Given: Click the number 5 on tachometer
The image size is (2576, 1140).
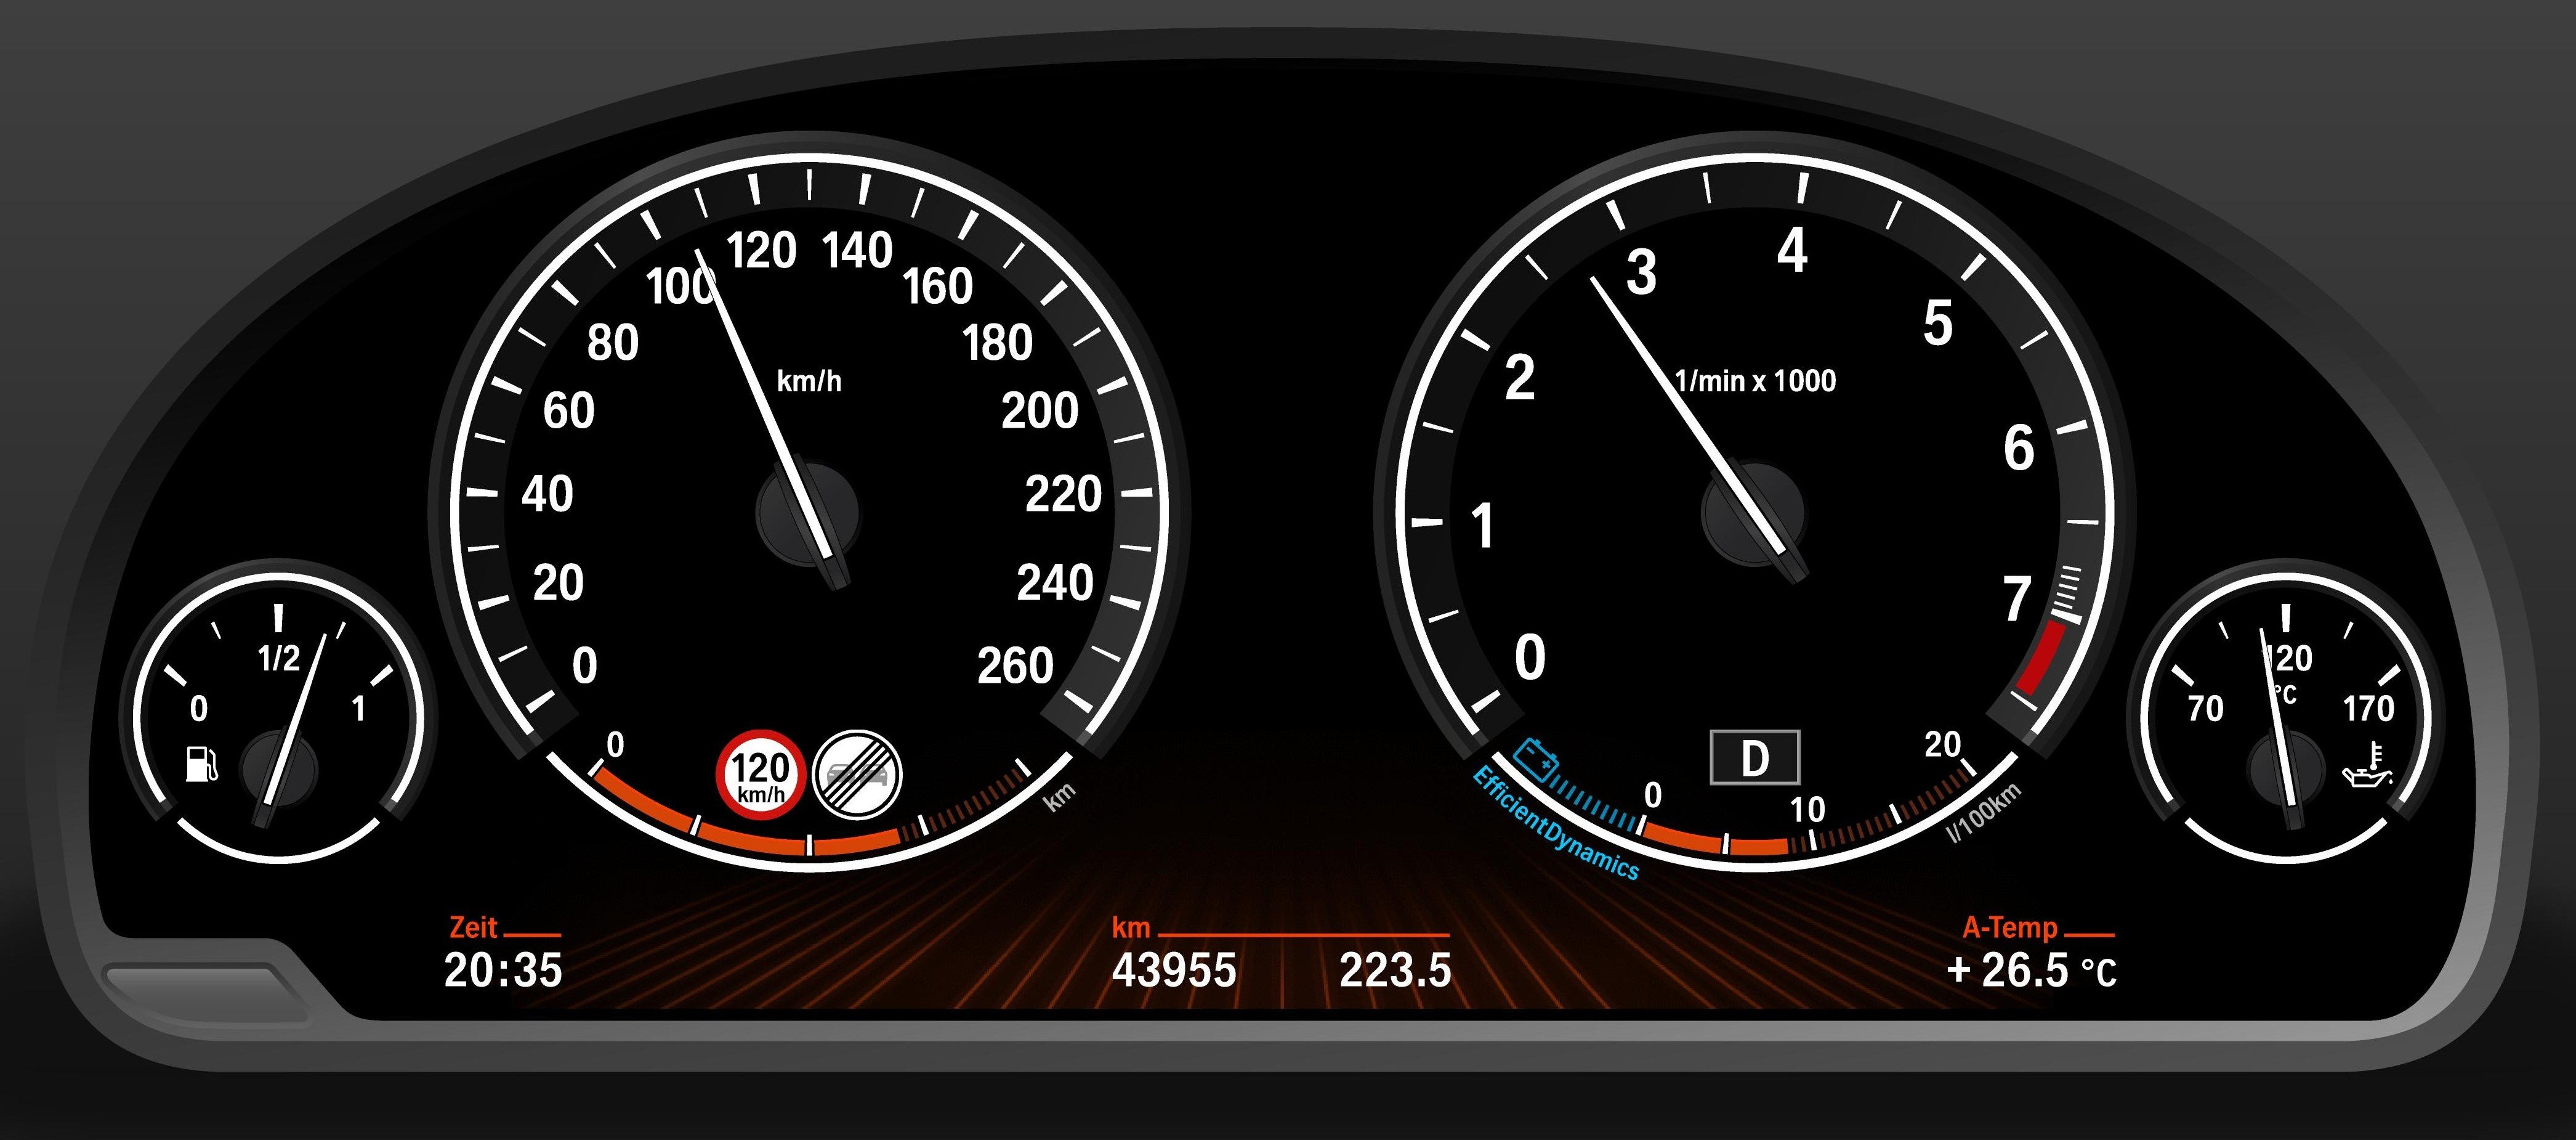Looking at the screenshot, I should pyautogui.click(x=1937, y=322).
